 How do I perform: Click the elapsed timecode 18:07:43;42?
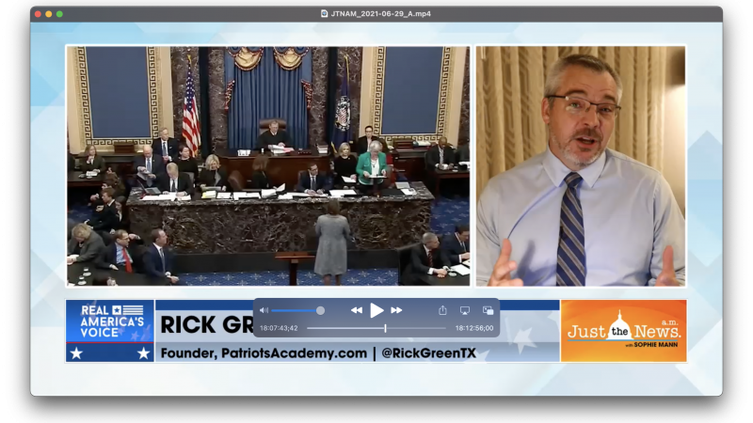tap(279, 328)
